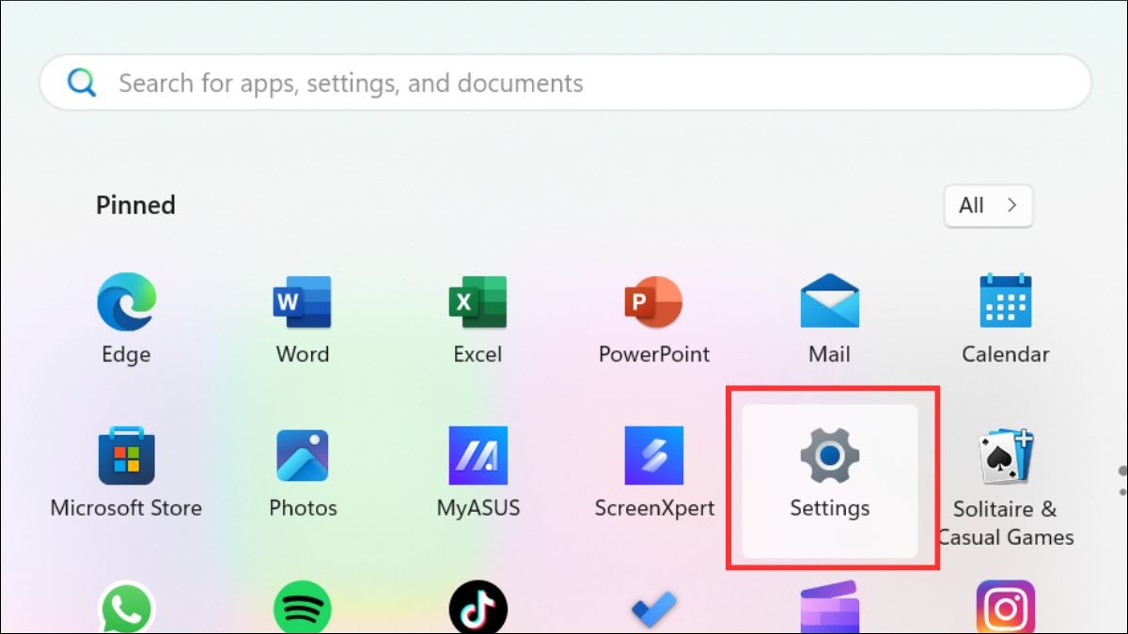Open the purple clapperboard video app
Image resolution: width=1128 pixels, height=634 pixels.
click(x=829, y=609)
